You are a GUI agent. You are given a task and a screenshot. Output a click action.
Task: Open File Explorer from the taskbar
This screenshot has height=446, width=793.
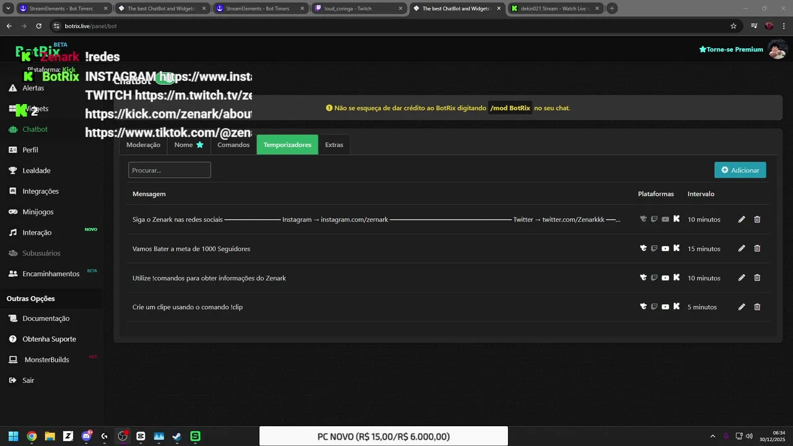50,436
